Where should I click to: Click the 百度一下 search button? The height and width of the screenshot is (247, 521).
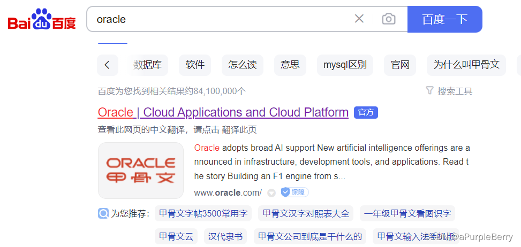[444, 19]
